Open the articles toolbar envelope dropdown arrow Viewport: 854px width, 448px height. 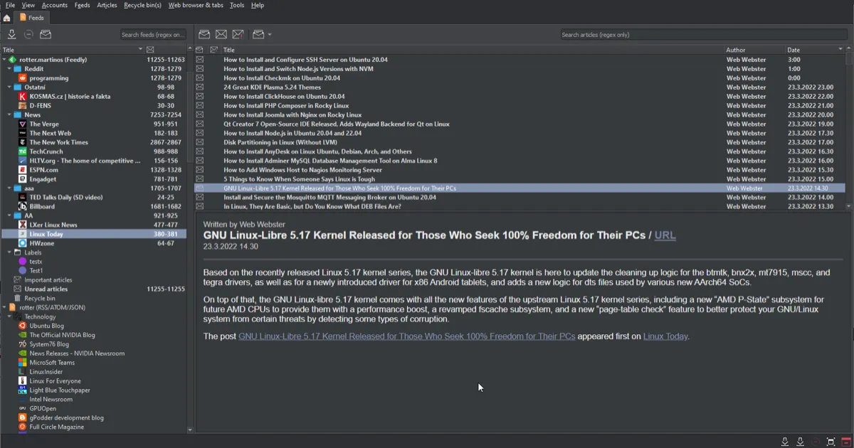(270, 34)
